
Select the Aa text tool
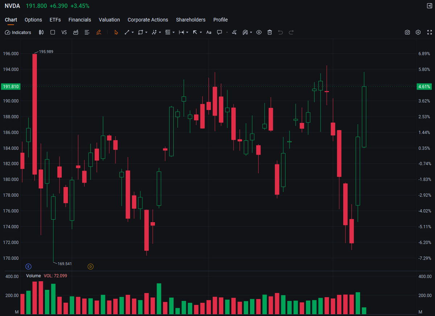click(x=209, y=32)
